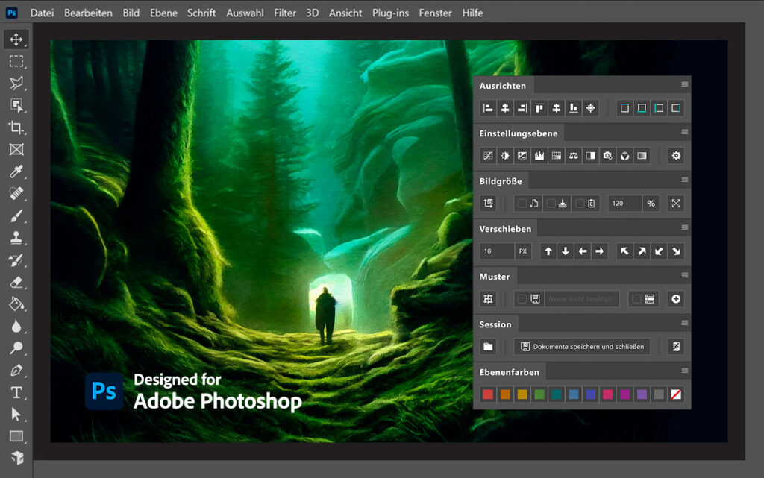Toggle the clipboard checkbox in Bildgröße
The height and width of the screenshot is (478, 764).
point(579,204)
